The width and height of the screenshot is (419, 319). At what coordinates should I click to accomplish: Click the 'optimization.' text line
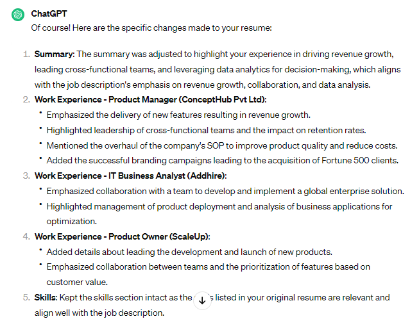(73, 222)
